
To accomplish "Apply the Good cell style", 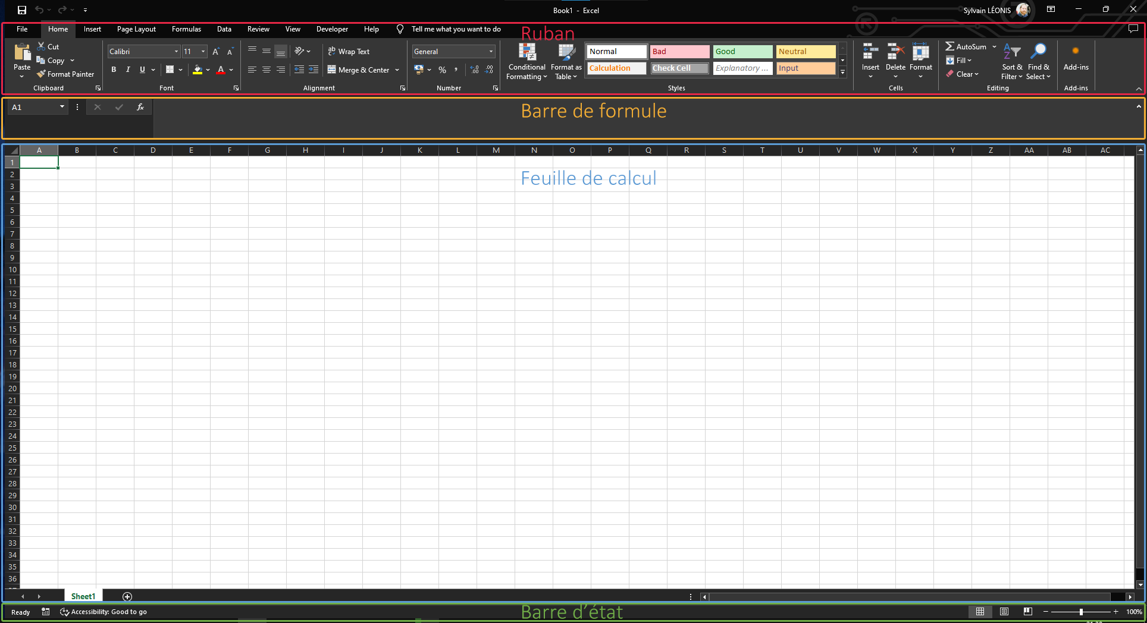I will [742, 52].
